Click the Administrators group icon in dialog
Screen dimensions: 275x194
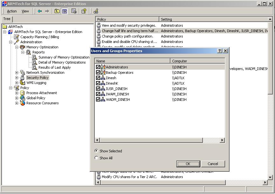pos(103,67)
